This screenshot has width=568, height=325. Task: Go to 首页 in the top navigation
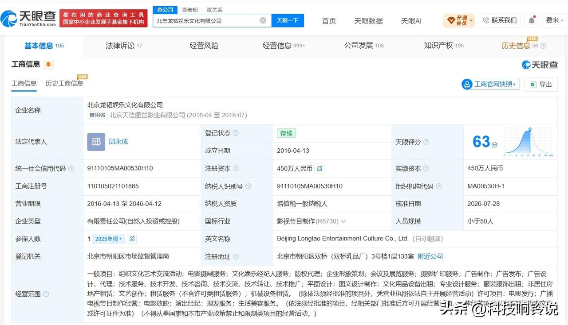(x=329, y=21)
